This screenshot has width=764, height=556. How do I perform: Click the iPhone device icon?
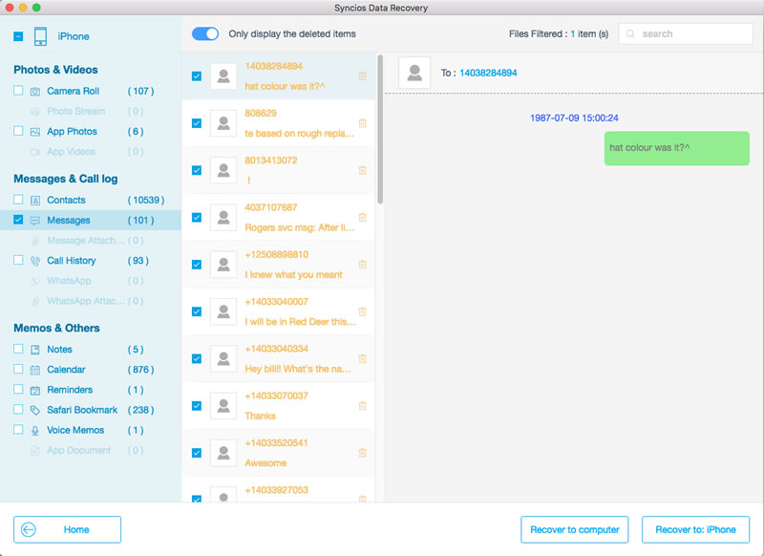[40, 36]
